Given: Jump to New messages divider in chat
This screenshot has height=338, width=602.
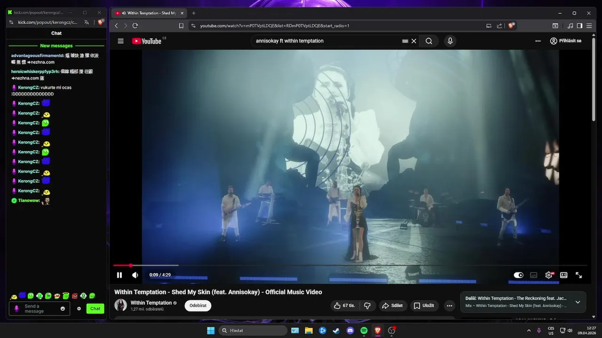Looking at the screenshot, I should (x=56, y=46).
